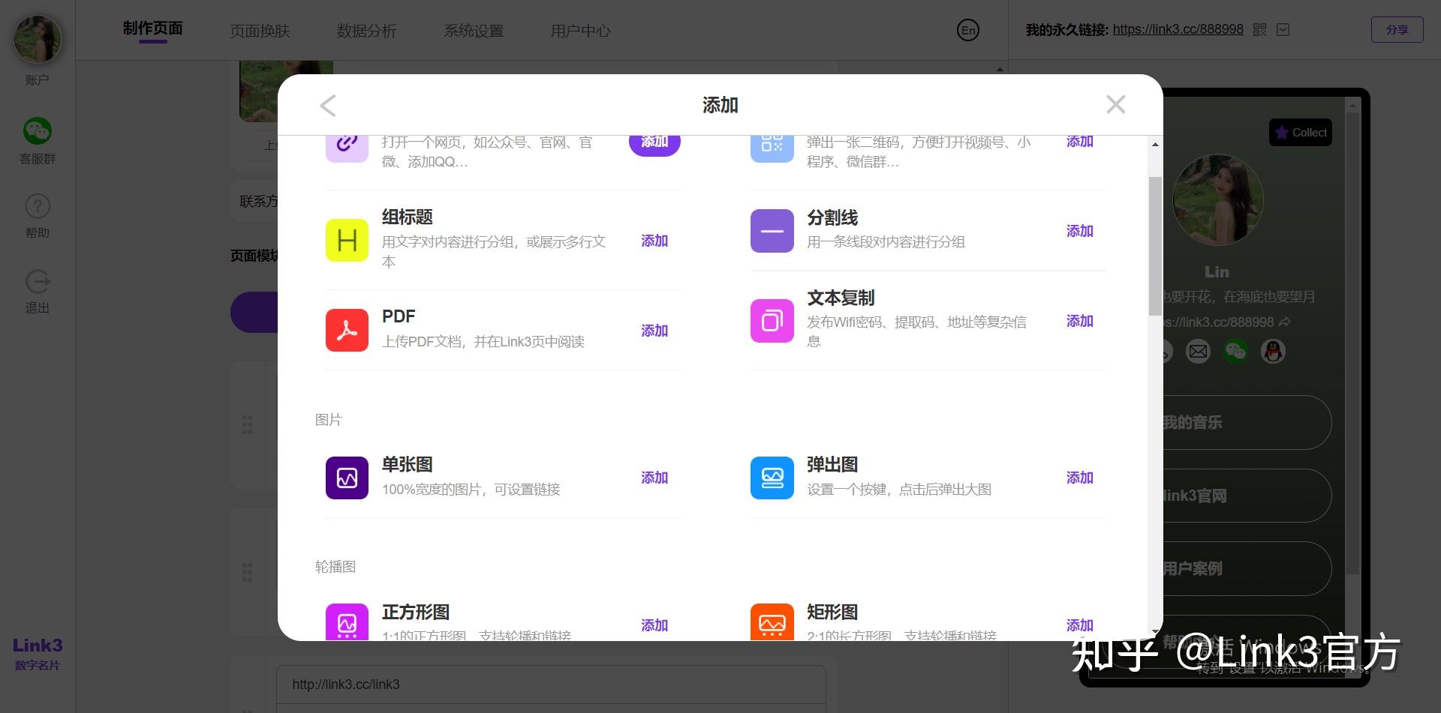Image resolution: width=1441 pixels, height=713 pixels.
Task: Click the 分割线 divider line icon
Action: (x=772, y=230)
